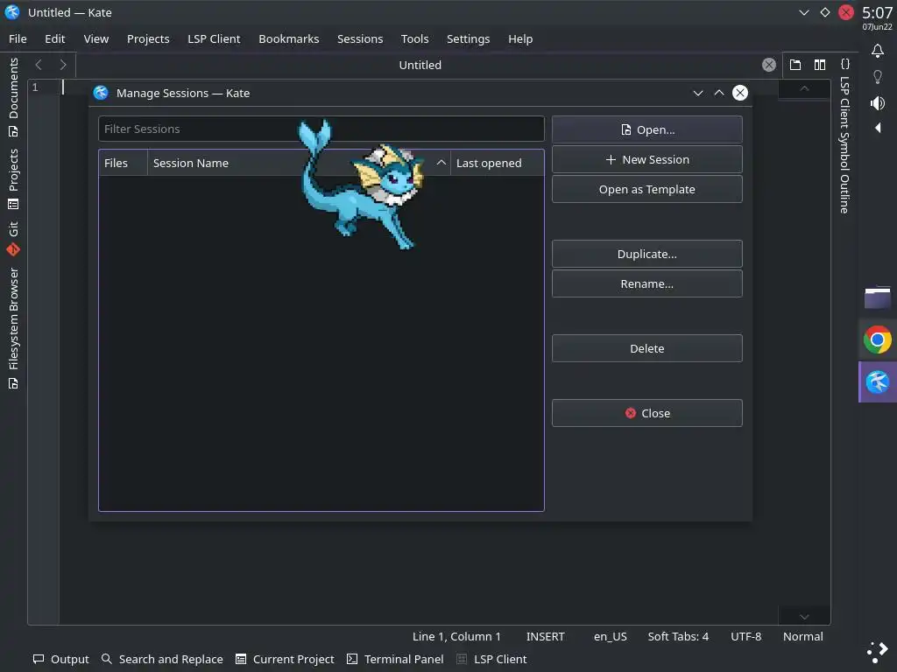Open the Settings menu
This screenshot has width=897, height=672.
[468, 38]
